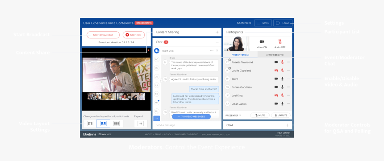Unmute Rosetta Townsend's microphone

coord(282,62)
